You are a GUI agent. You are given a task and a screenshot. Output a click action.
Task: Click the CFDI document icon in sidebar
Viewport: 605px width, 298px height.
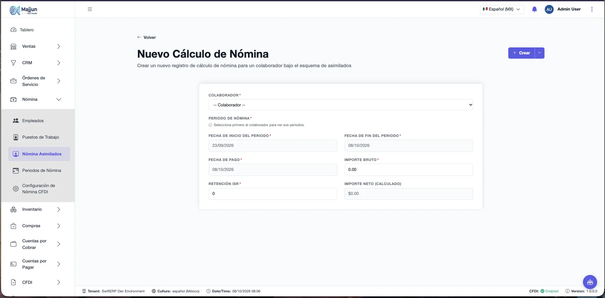click(x=13, y=282)
